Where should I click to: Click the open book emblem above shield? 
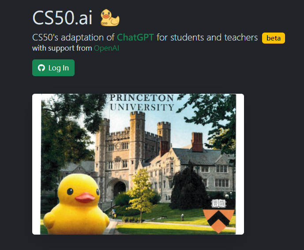pyautogui.click(x=219, y=203)
